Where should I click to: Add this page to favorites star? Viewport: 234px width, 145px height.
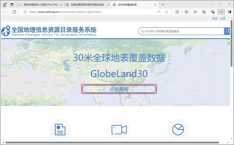(x=166, y=12)
